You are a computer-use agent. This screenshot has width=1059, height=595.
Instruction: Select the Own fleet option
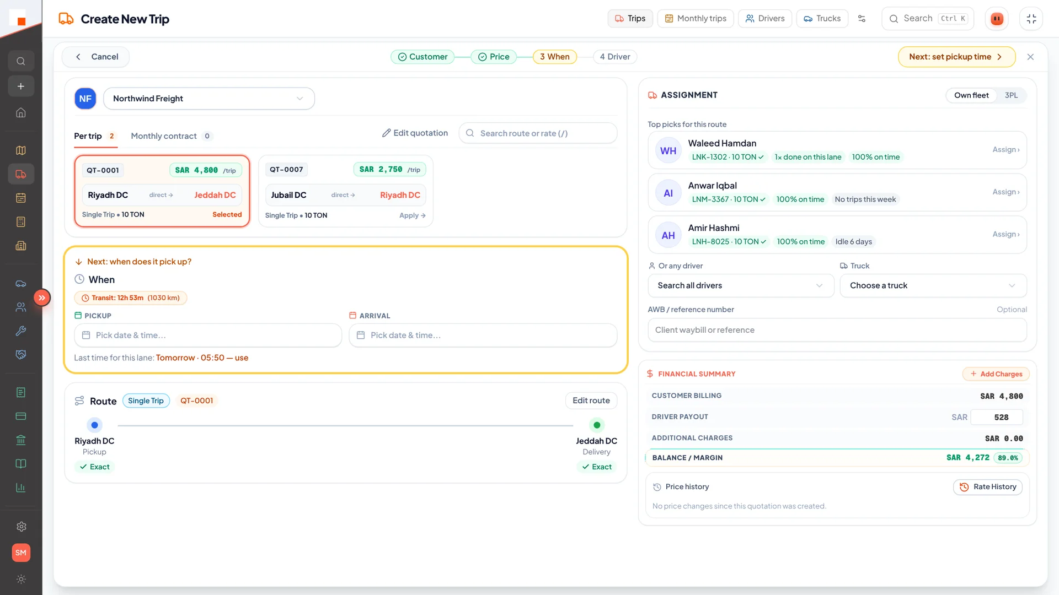click(971, 95)
